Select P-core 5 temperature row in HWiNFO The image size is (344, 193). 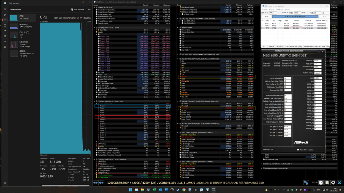pos(133,117)
